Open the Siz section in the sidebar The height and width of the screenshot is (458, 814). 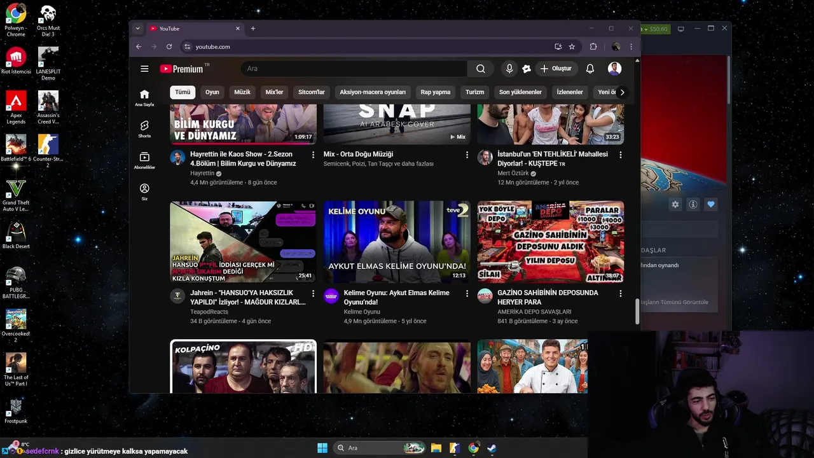[x=144, y=191]
